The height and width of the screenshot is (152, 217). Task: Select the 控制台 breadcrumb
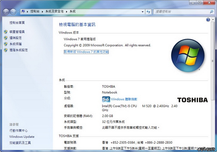pos(35,11)
